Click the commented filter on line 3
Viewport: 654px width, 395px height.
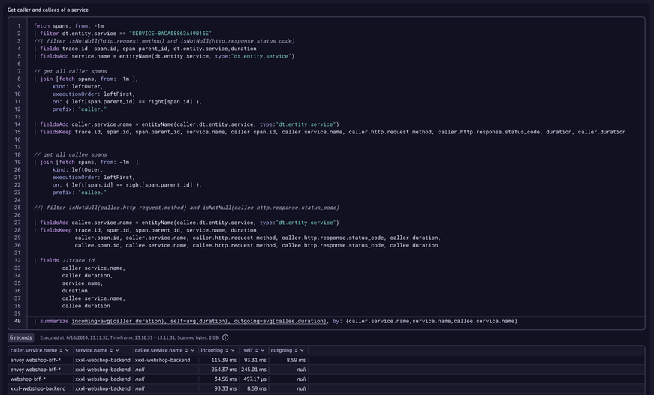(x=164, y=41)
